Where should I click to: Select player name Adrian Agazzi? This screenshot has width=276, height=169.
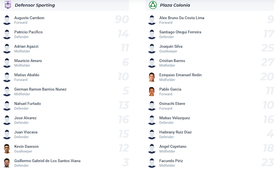(x=26, y=46)
